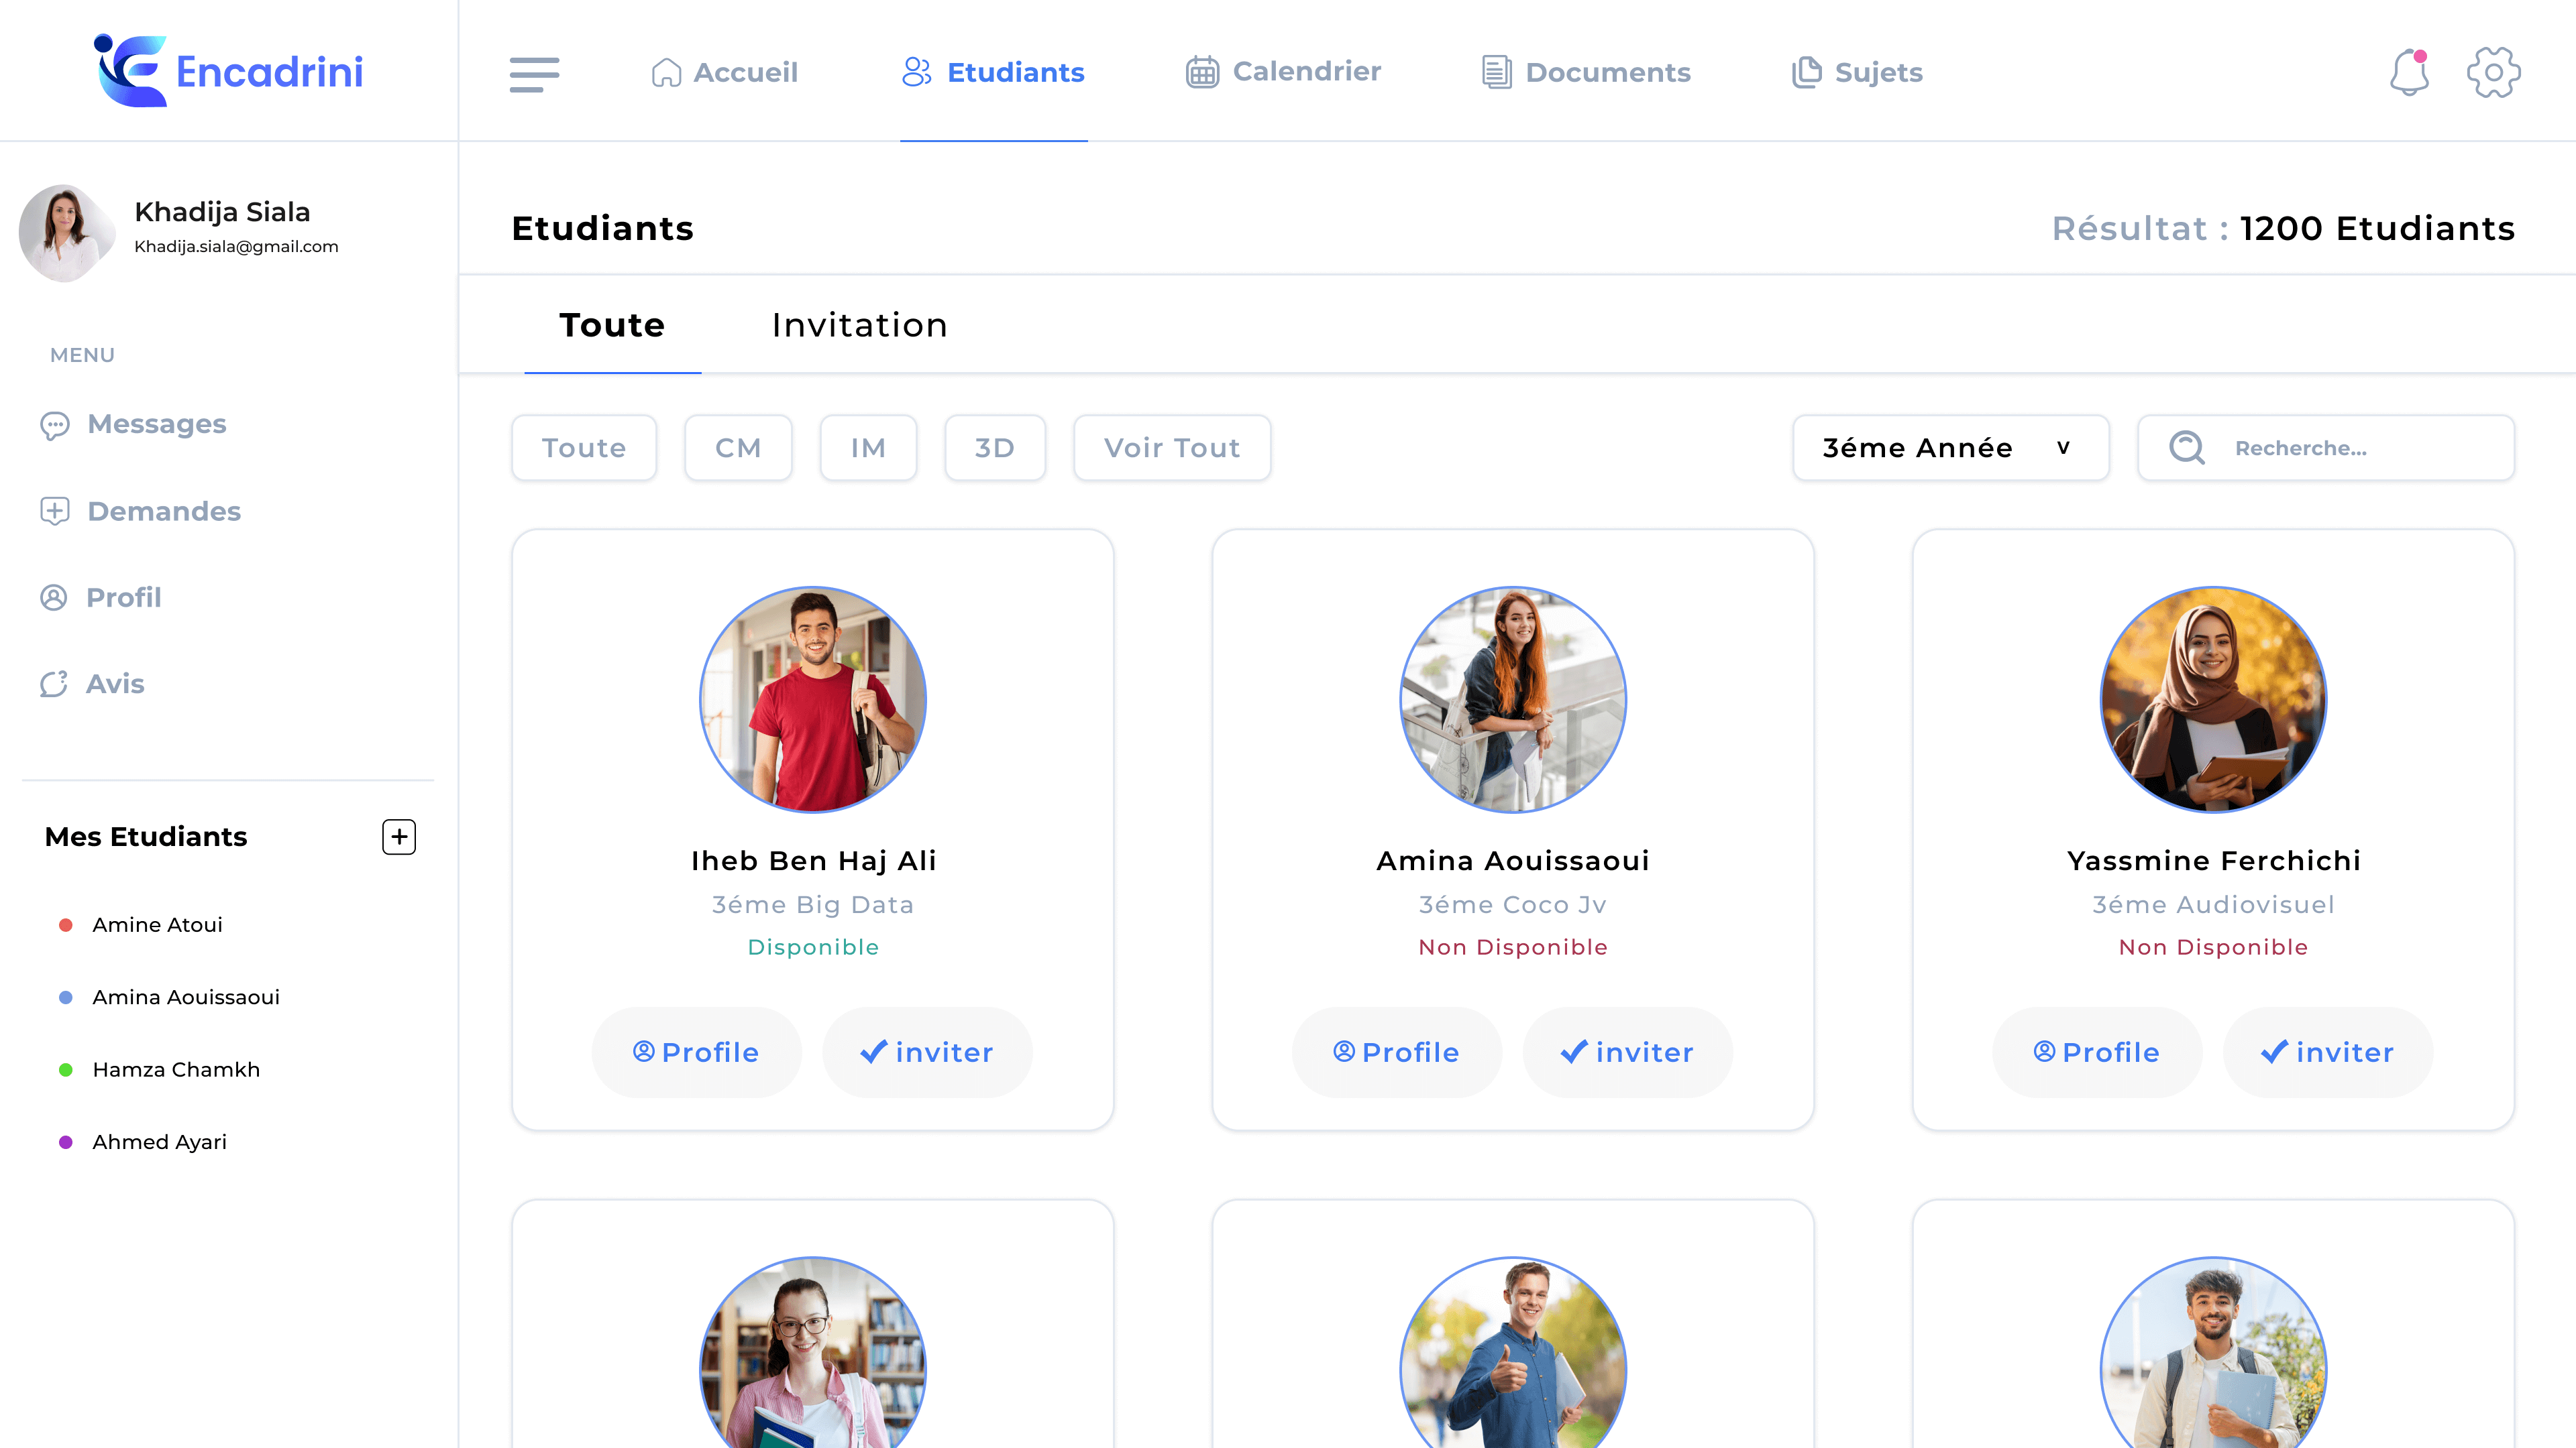Apply the IM filter chip
2576x1448 pixels.
click(868, 448)
